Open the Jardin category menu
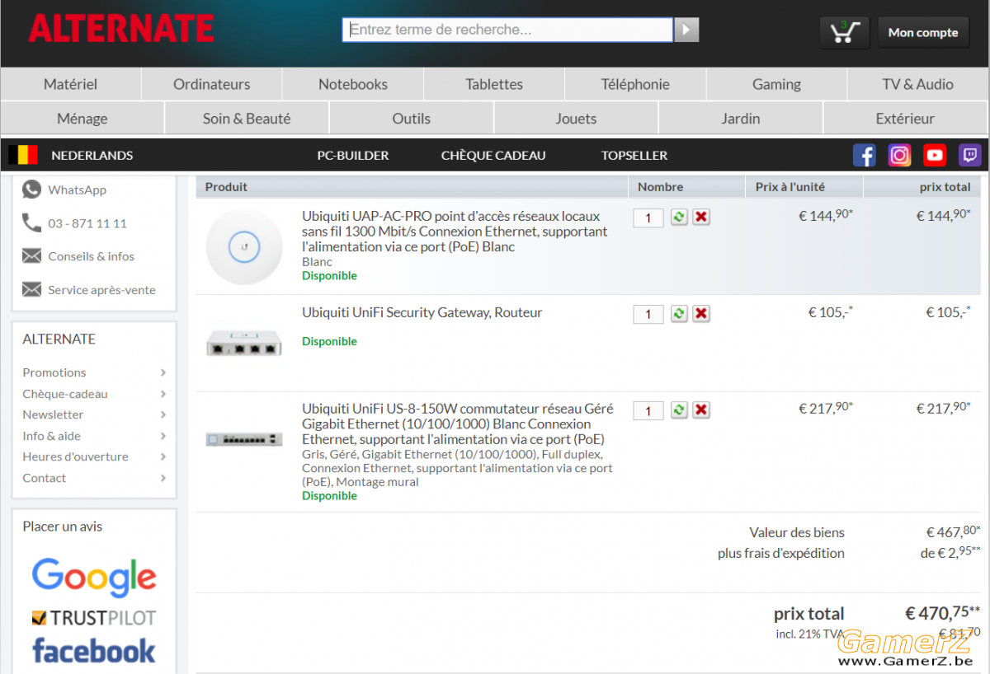 pos(741,119)
